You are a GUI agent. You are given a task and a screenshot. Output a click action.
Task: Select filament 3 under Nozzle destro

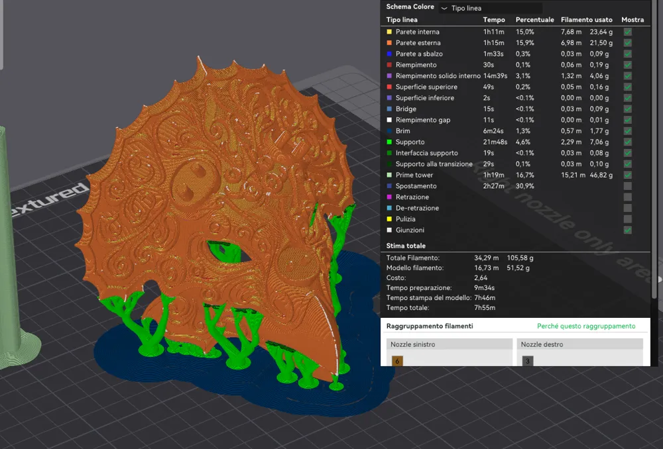527,361
